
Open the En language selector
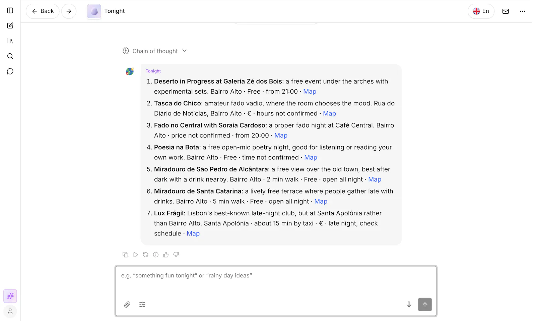point(481,11)
